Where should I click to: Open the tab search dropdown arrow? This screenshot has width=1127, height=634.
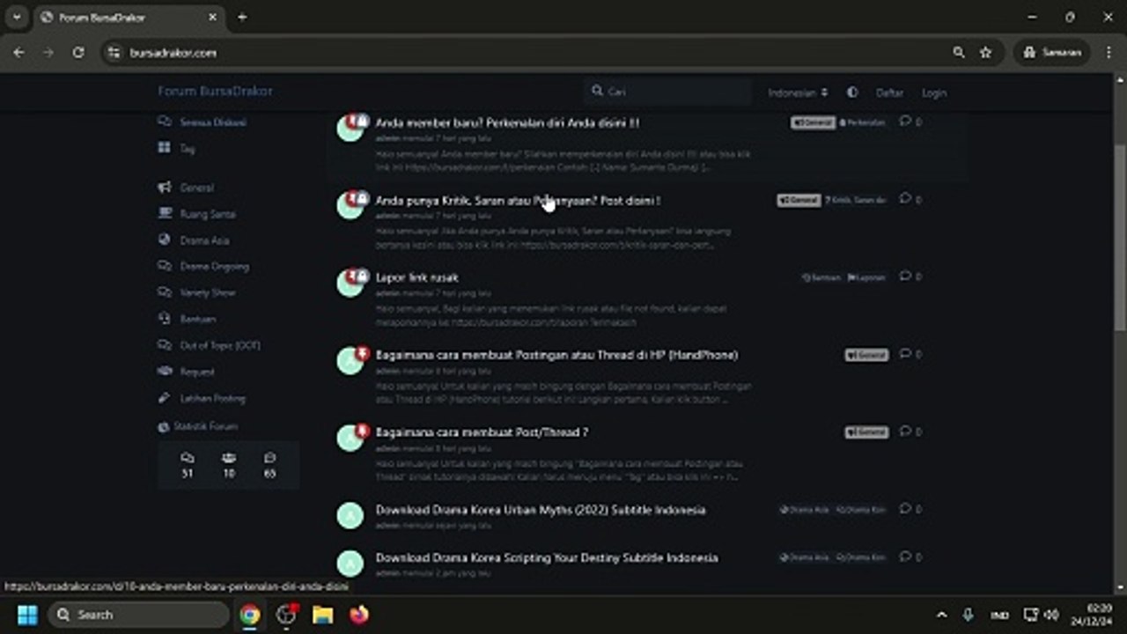coord(16,17)
